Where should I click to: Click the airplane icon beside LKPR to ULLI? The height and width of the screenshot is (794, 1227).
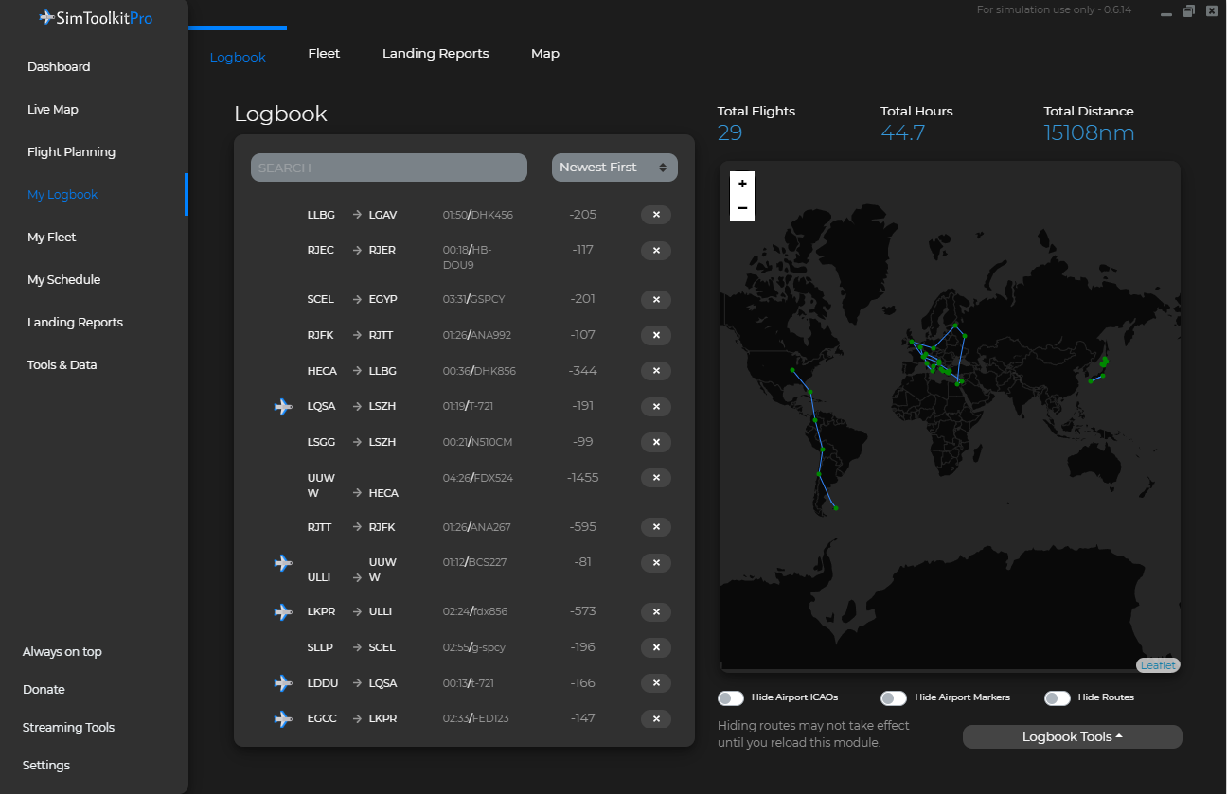[282, 612]
